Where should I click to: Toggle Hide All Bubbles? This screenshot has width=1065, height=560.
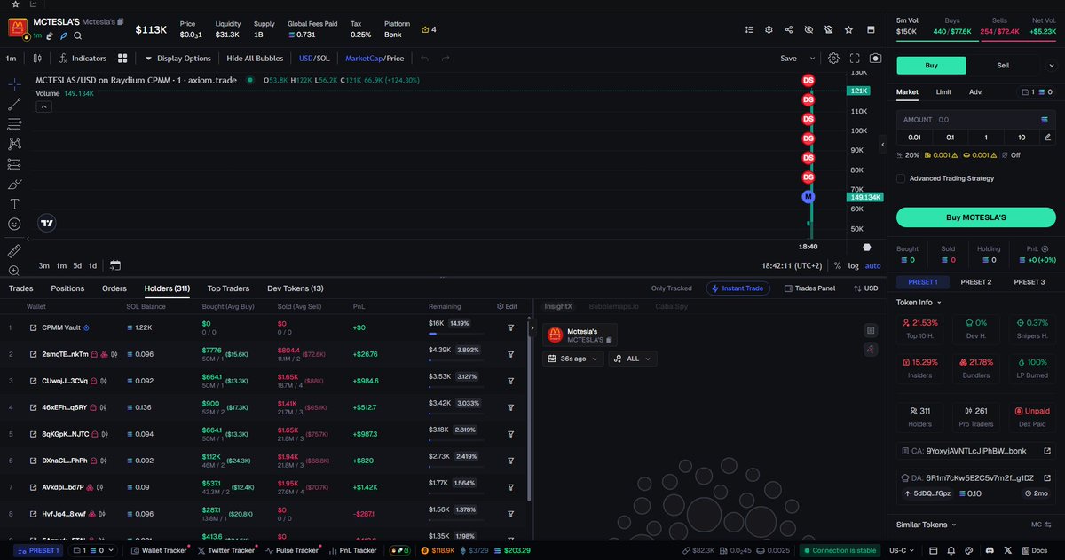click(x=255, y=59)
